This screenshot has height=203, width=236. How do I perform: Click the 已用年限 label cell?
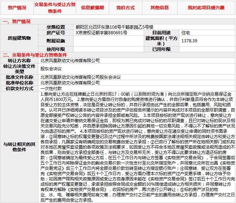162,49
